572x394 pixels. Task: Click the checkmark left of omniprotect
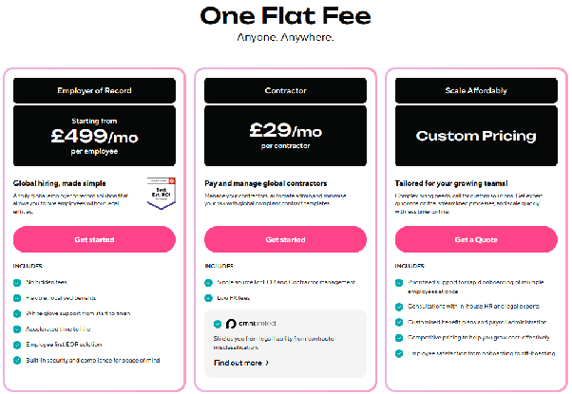click(218, 324)
